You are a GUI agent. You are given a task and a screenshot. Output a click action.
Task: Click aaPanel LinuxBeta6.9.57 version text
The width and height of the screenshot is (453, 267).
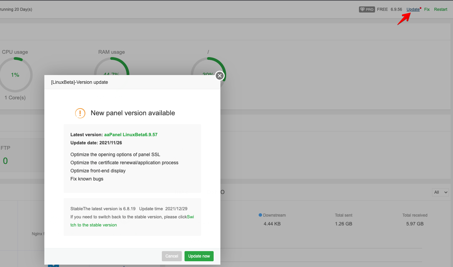131,135
